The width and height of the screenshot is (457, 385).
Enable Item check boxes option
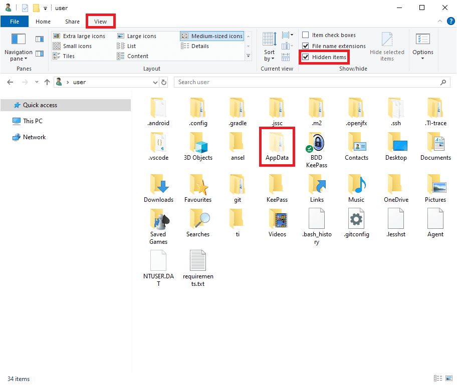pos(306,35)
